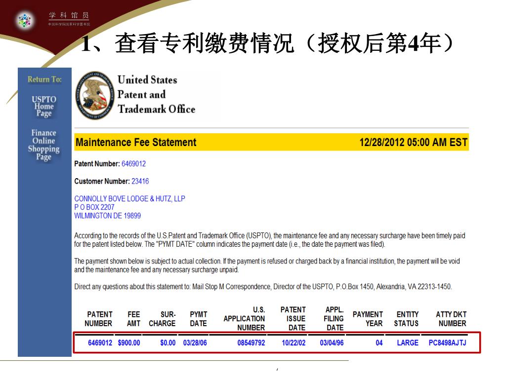The image size is (506, 379).
Task: Click the ENTITY STATUS column header
Action: tap(406, 319)
